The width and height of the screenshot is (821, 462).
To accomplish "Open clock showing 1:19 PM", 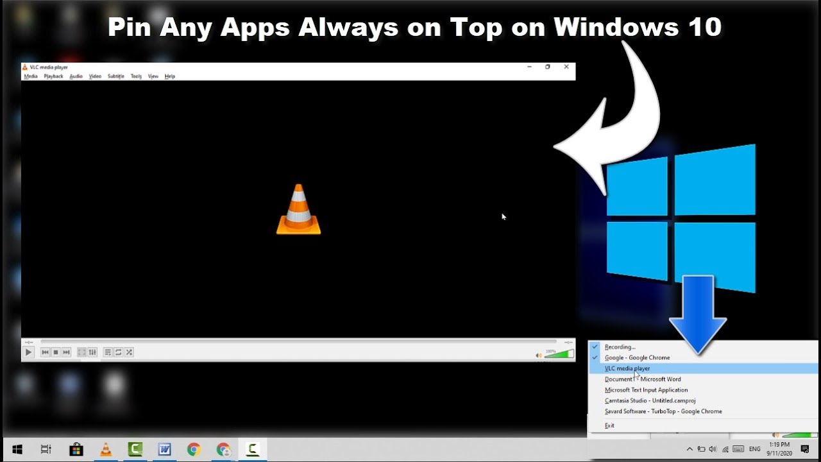I will click(x=779, y=449).
